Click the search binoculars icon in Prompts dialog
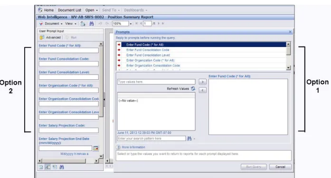This screenshot has height=178, width=331. tap(189, 139)
